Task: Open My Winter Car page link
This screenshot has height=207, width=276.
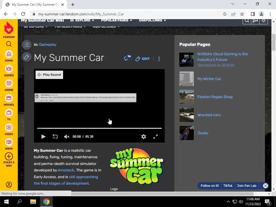Action: coord(209,79)
